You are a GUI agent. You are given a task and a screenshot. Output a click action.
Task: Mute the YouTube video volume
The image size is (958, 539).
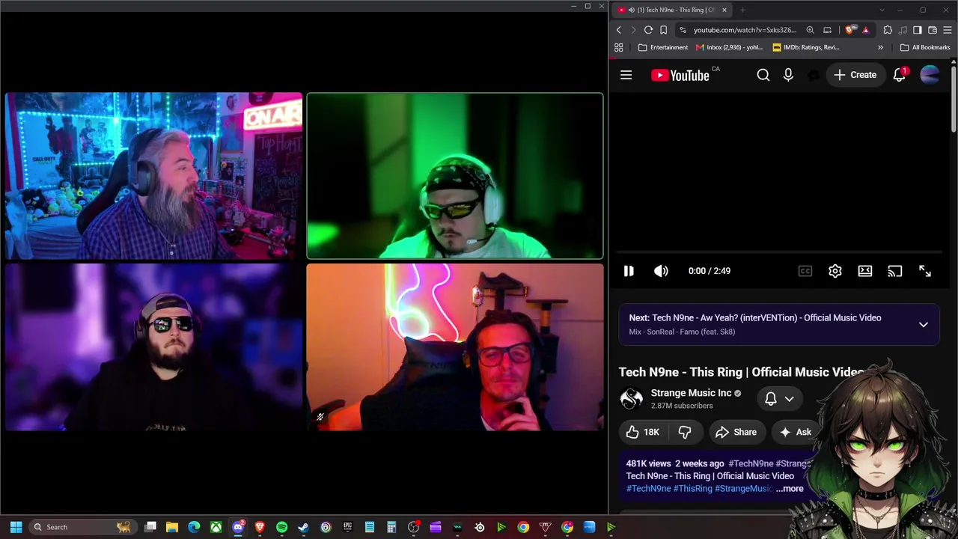pyautogui.click(x=661, y=271)
